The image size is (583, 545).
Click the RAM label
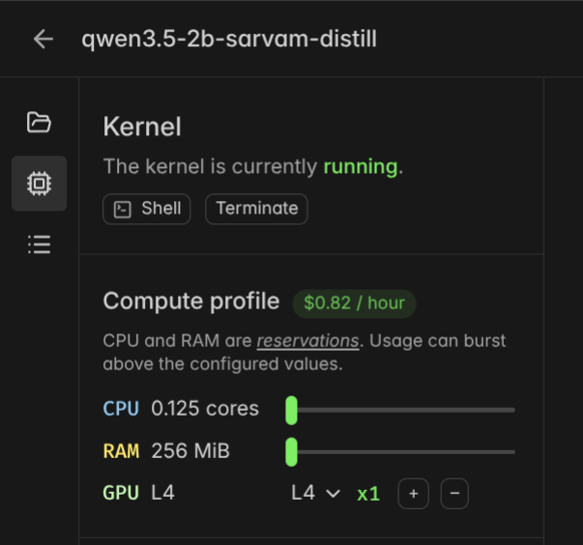click(x=121, y=451)
